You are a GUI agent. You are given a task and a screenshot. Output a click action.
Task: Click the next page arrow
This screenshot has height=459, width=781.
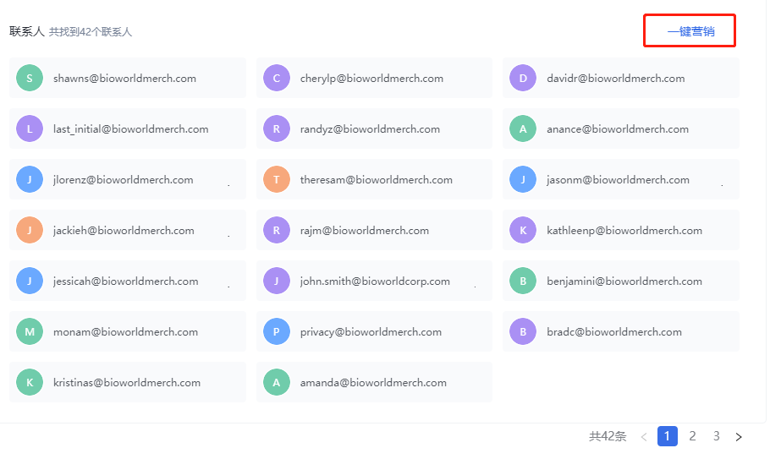(x=739, y=436)
